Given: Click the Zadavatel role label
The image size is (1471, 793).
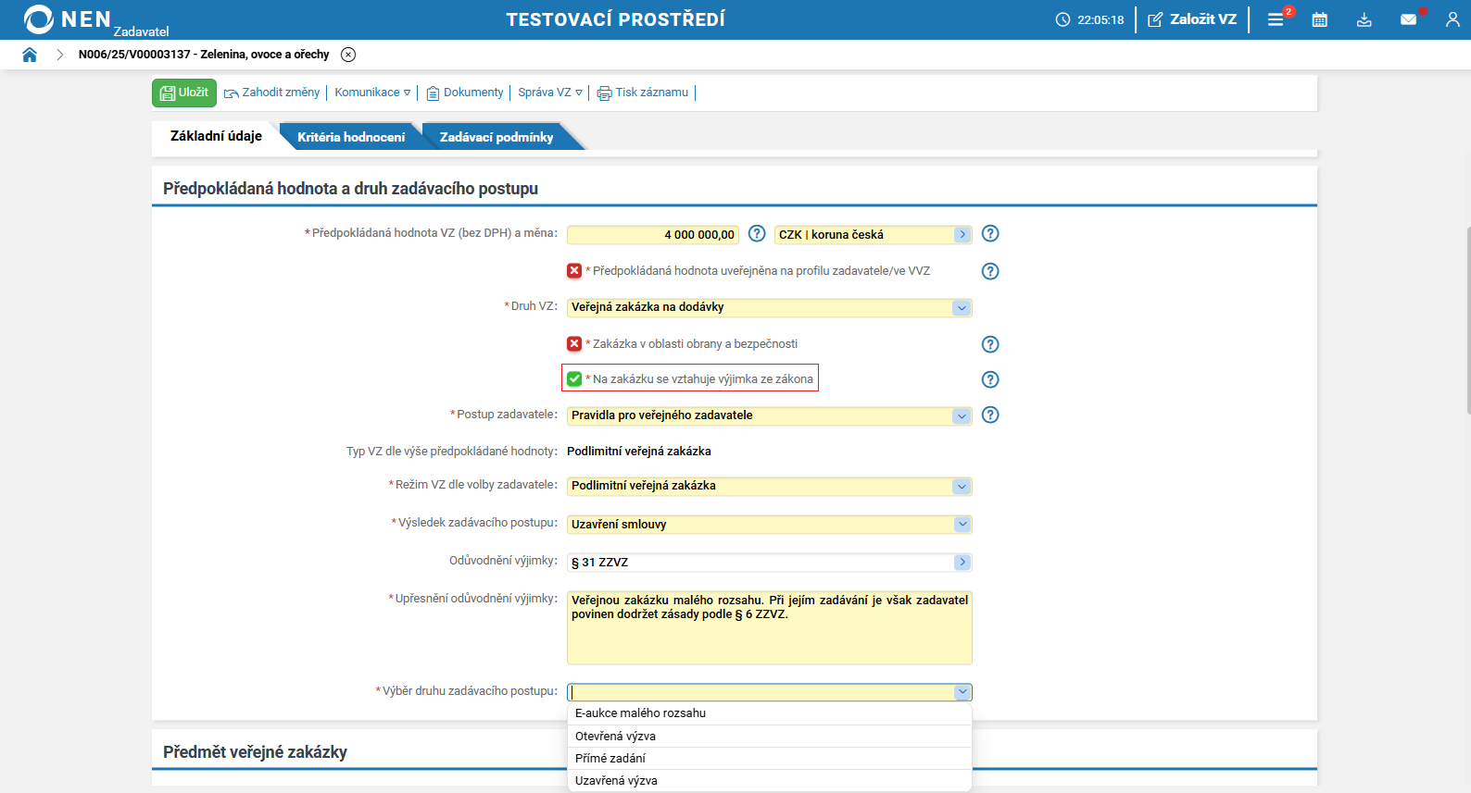Looking at the screenshot, I should coord(142,31).
